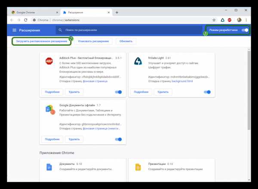This screenshot has width=258, height=189.
Task: Open the friGate Light toolbar extension icon
Action: (x=222, y=20)
